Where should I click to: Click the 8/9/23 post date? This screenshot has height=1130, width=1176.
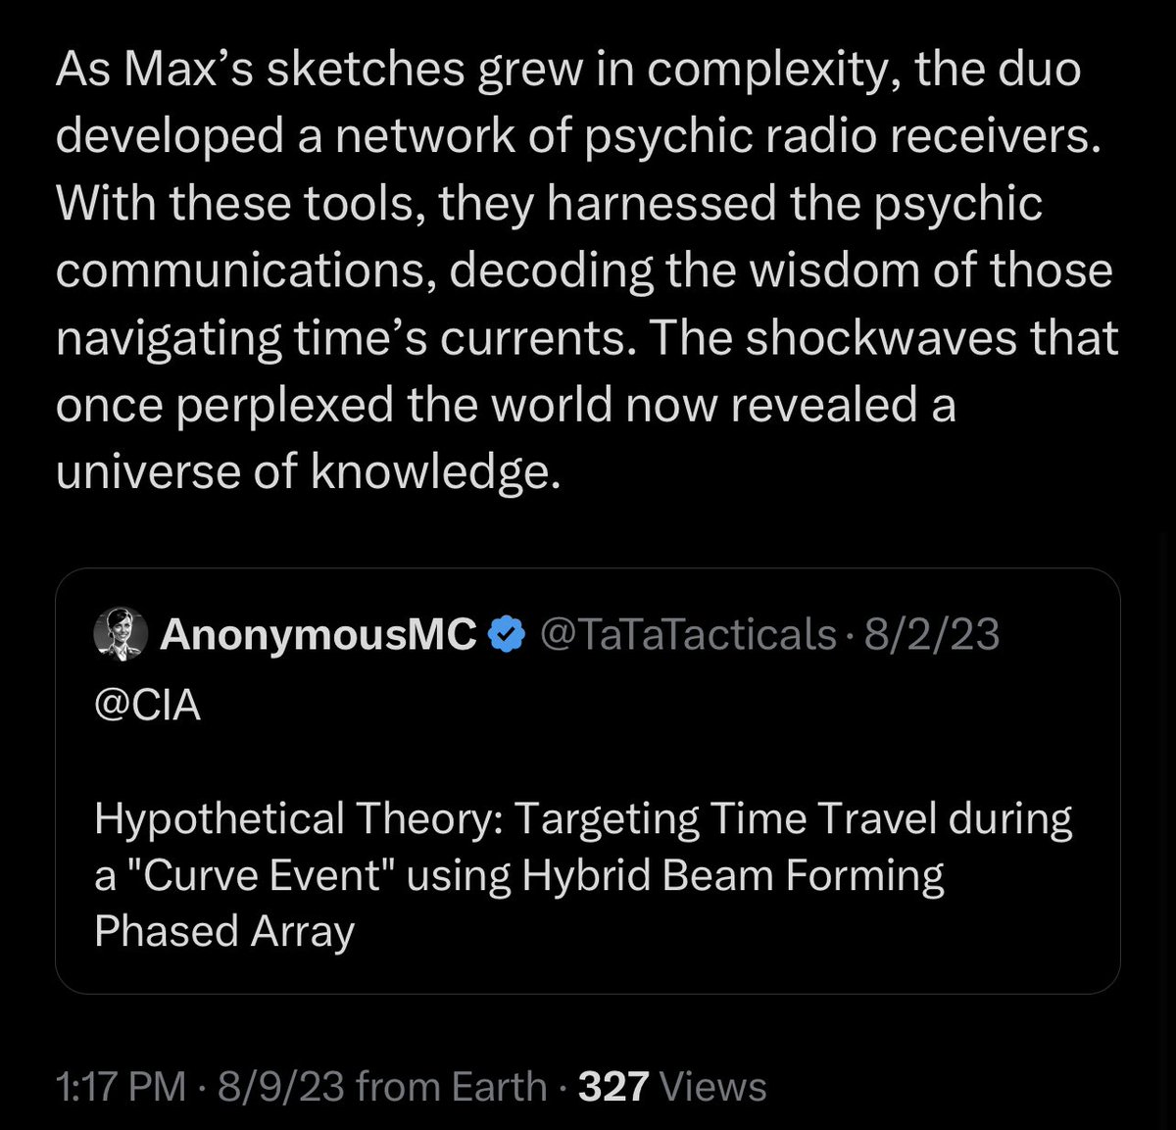[x=279, y=1086]
